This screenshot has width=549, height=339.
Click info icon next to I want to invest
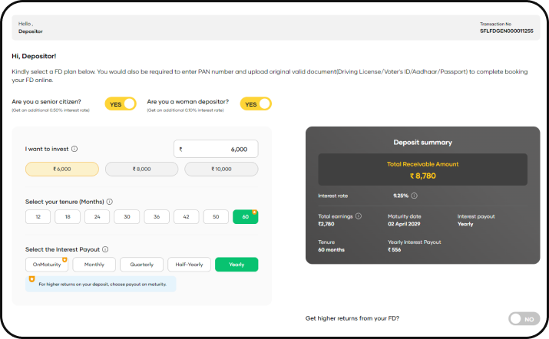[74, 149]
